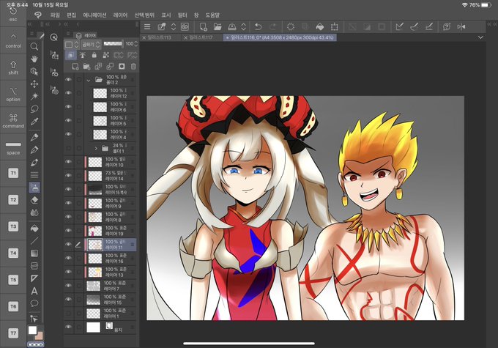Switch to the 일러스트117 canvas tab
This screenshot has height=348, width=498.
[x=201, y=37]
